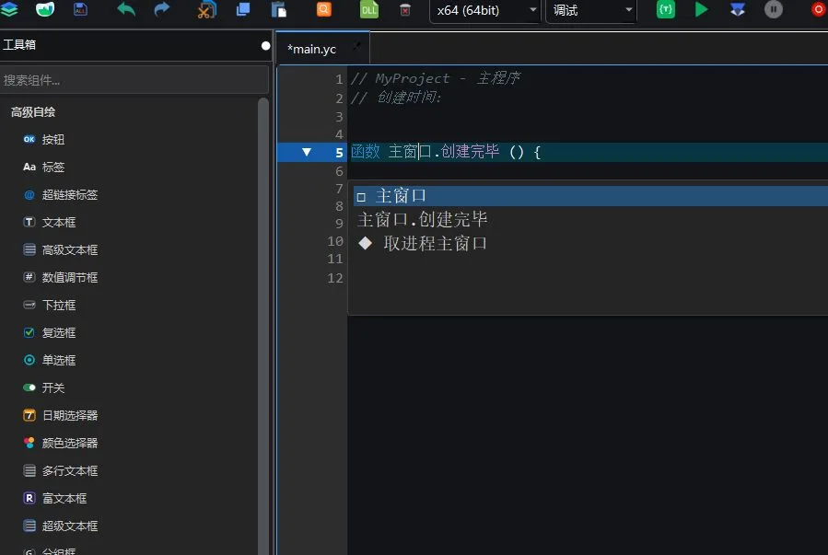The height and width of the screenshot is (555, 828).
Task: Click the 创建完毕 text on line 5
Action: pos(470,152)
